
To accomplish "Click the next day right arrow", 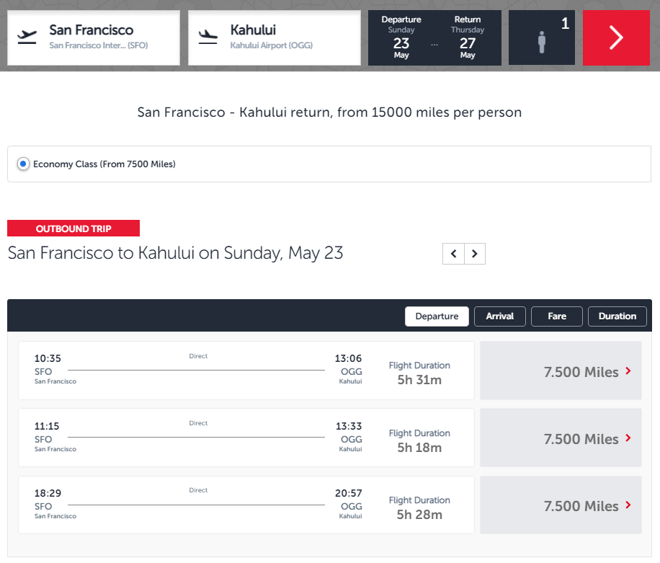I will (x=475, y=254).
